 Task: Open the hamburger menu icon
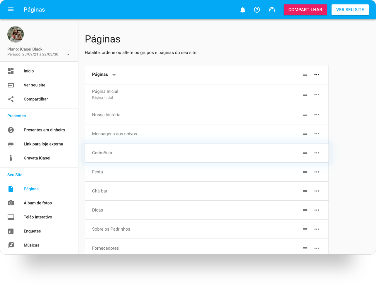tap(11, 9)
